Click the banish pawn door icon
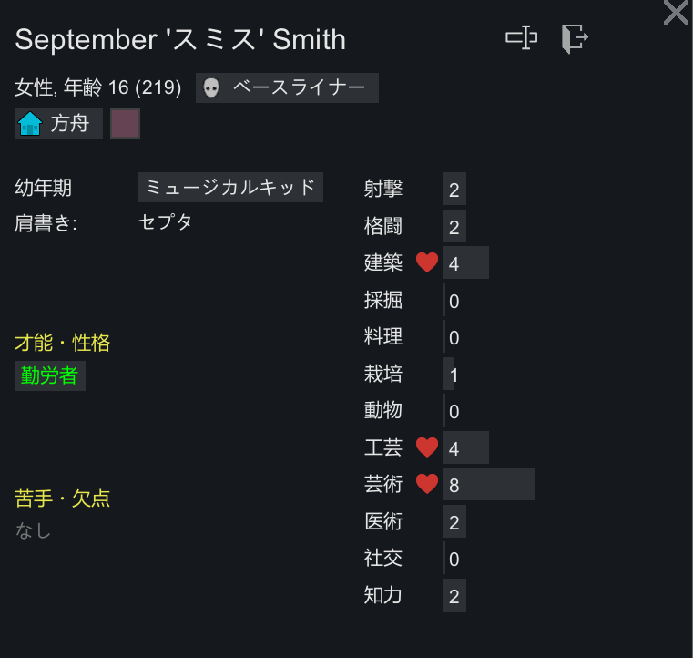The image size is (693, 658). pos(575,39)
